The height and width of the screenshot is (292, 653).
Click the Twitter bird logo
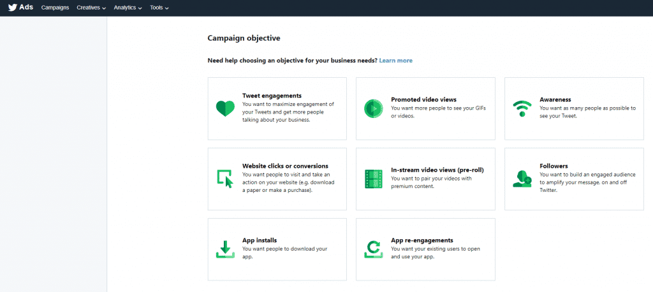[x=12, y=8]
